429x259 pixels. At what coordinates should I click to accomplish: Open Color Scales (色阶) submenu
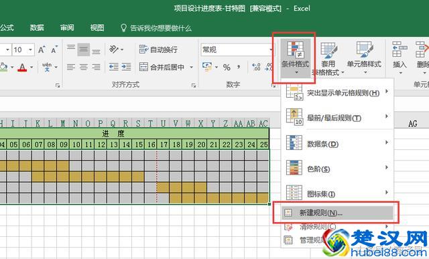coord(337,169)
